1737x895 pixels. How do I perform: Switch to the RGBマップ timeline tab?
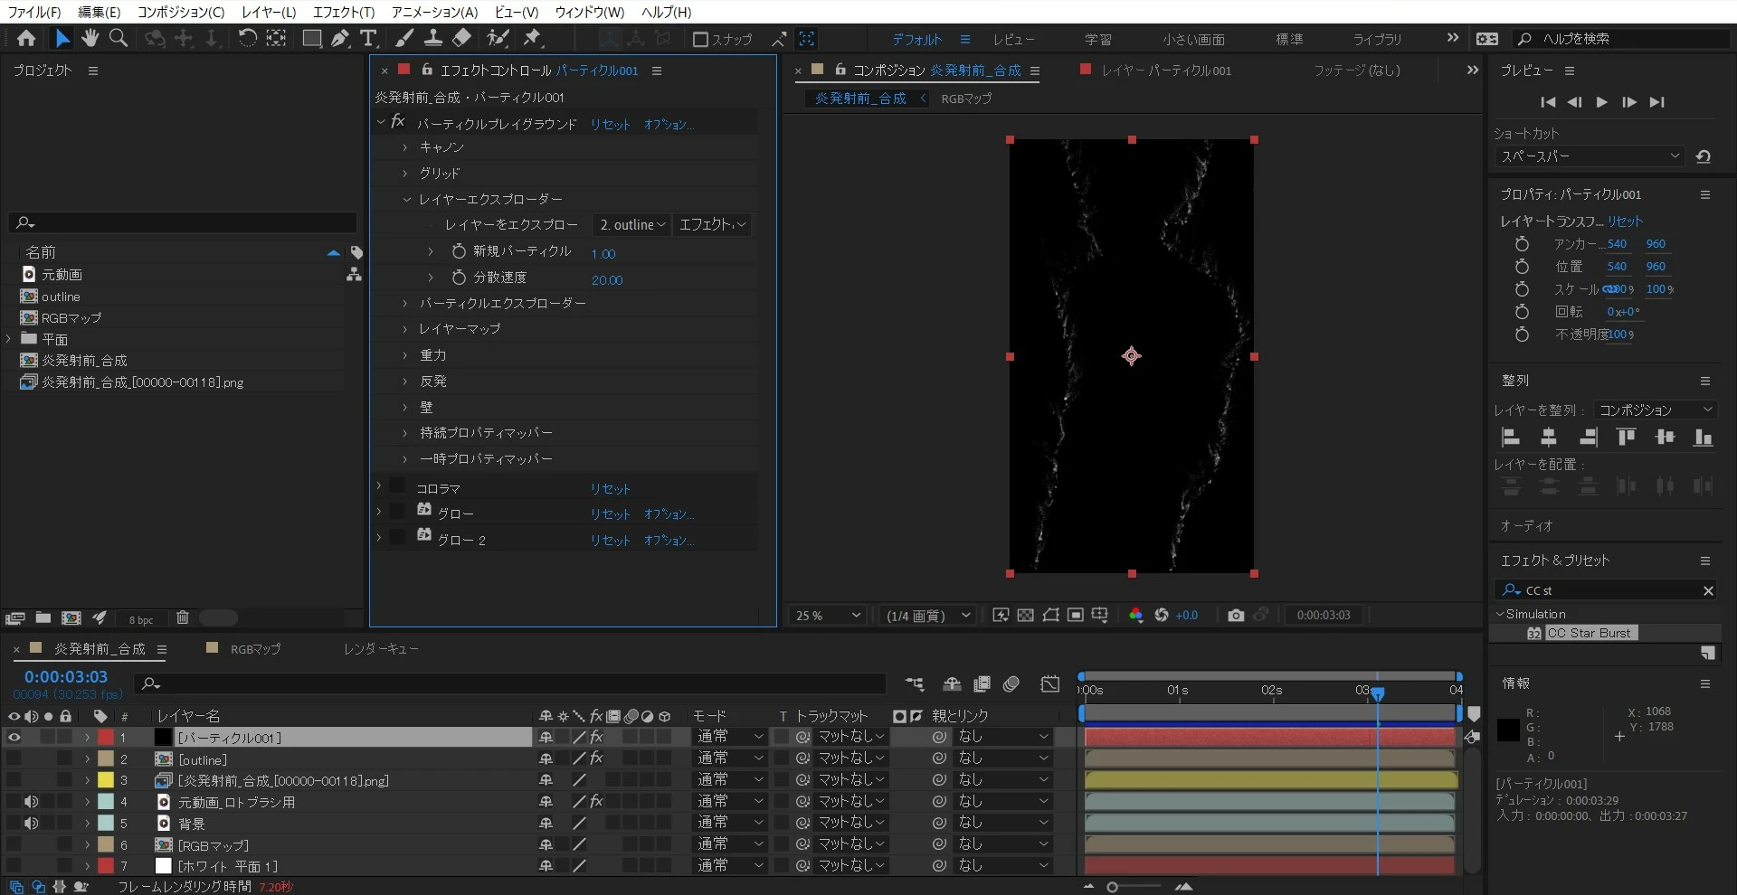click(255, 649)
